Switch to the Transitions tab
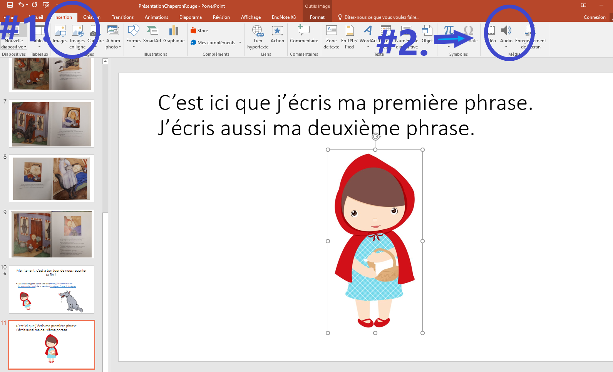 tap(122, 17)
